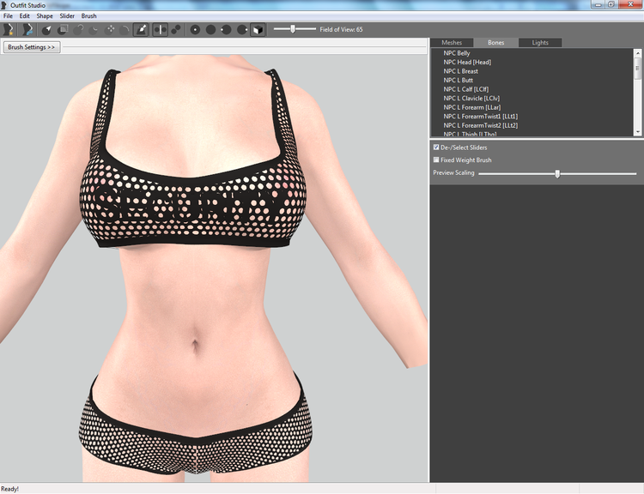This screenshot has width=644, height=494.
Task: Click the dotted-circle view icon
Action: click(x=195, y=29)
